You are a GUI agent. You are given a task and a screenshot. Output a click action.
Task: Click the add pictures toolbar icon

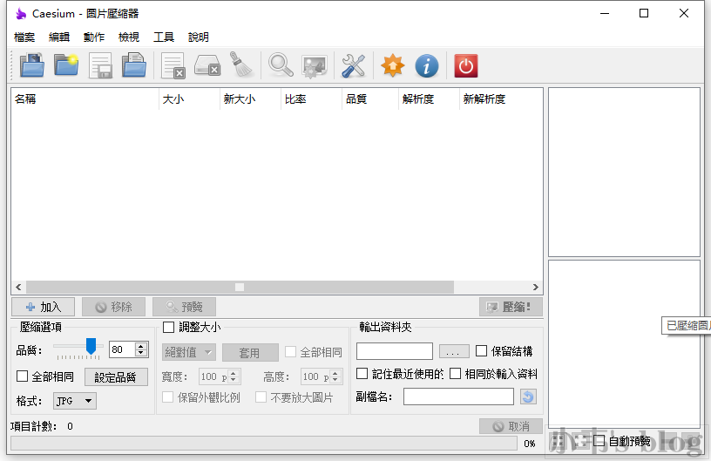pyautogui.click(x=31, y=65)
